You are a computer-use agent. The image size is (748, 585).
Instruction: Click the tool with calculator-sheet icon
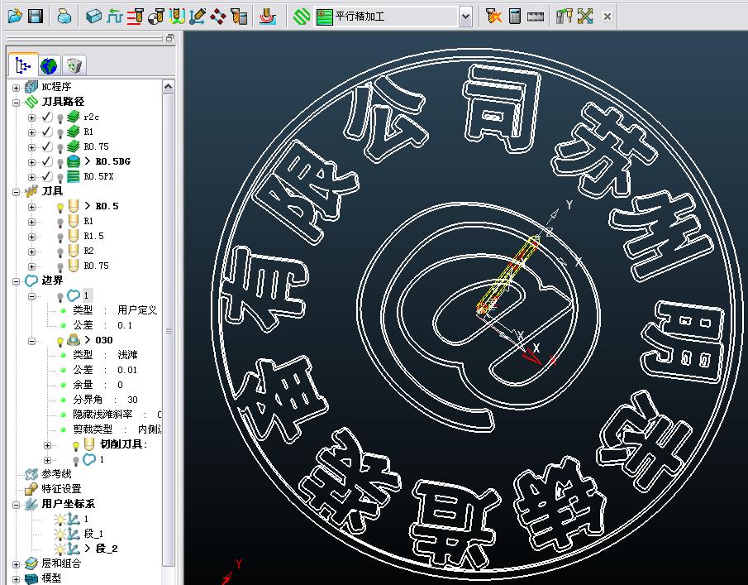coord(239,17)
